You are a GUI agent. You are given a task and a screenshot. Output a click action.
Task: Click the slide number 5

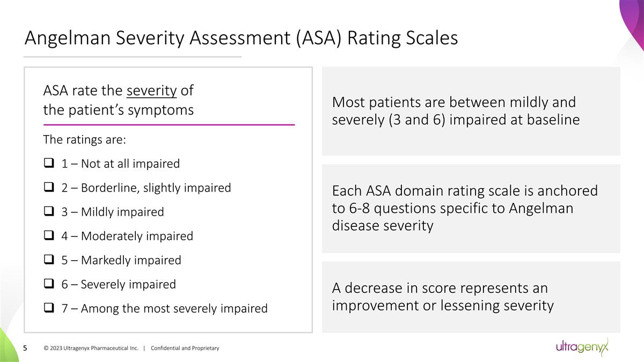pos(25,349)
